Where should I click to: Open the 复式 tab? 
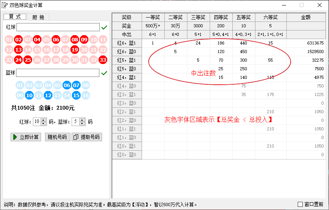pyautogui.click(x=15, y=17)
